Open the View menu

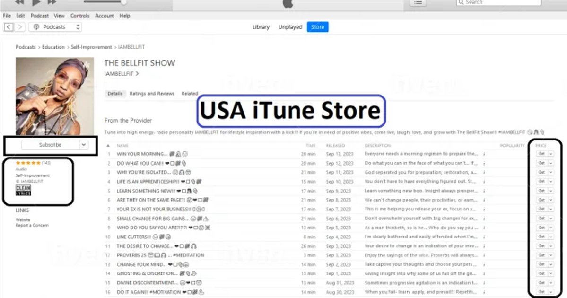pyautogui.click(x=59, y=16)
